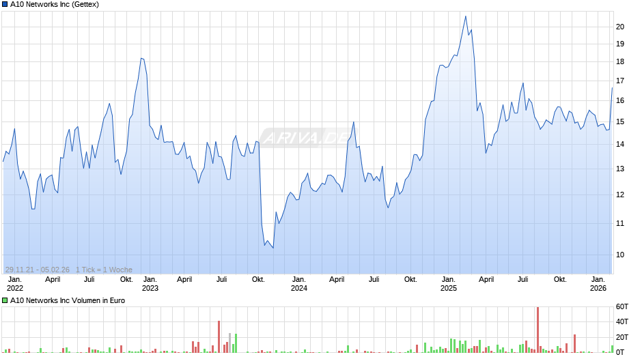Image resolution: width=642 pixels, height=359 pixels.
Task: Click price axis label 13
Action: (x=620, y=169)
